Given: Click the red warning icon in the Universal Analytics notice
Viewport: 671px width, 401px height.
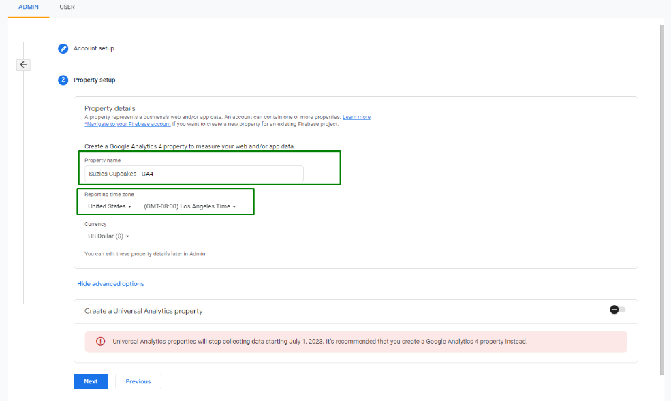Looking at the screenshot, I should tap(100, 341).
